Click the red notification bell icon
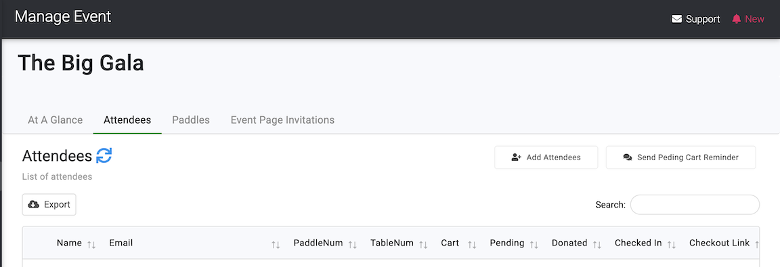 736,19
